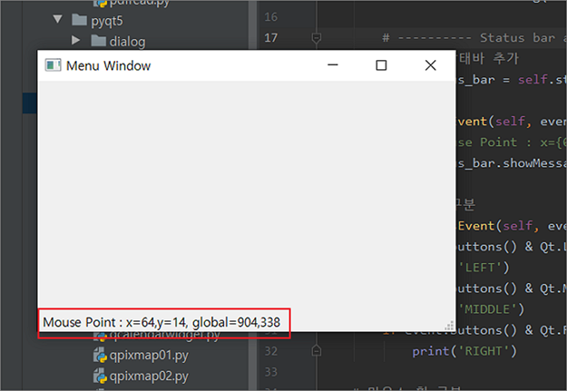Click the 'LEFT' string in editor
Viewport: 567px width, 391px height.
[480, 268]
